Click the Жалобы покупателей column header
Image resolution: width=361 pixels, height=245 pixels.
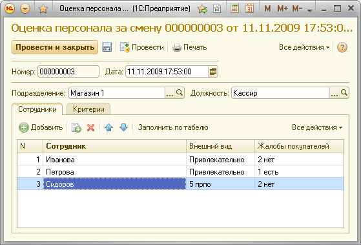(299, 146)
